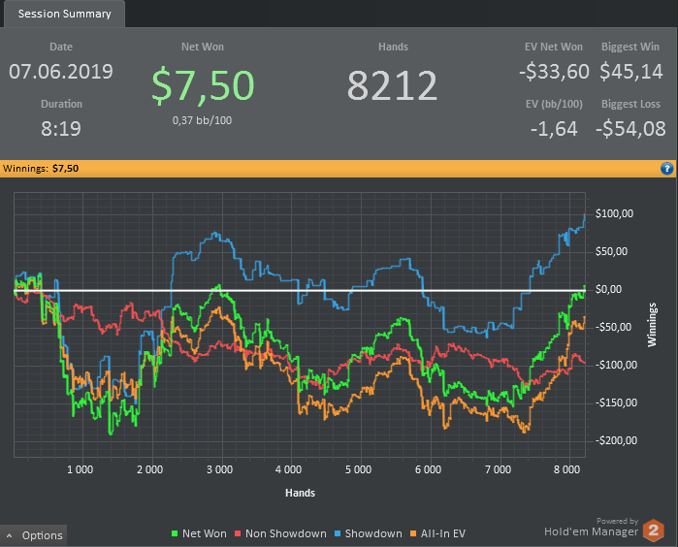Click the -$100,00 y-axis label

pyautogui.click(x=616, y=365)
